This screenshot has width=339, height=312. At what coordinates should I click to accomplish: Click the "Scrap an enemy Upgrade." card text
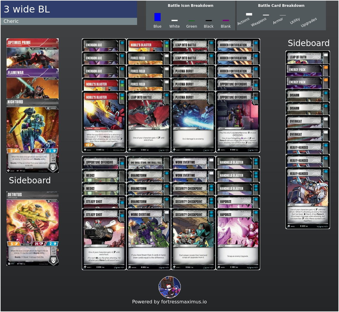(238, 256)
